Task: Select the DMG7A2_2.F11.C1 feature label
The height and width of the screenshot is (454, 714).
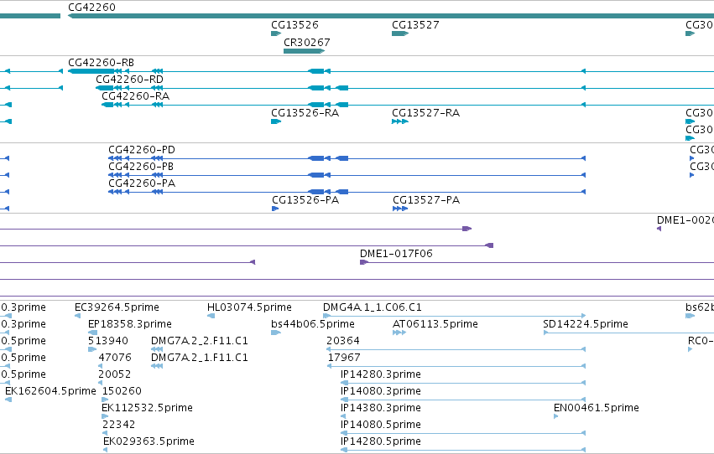Action: (200, 341)
